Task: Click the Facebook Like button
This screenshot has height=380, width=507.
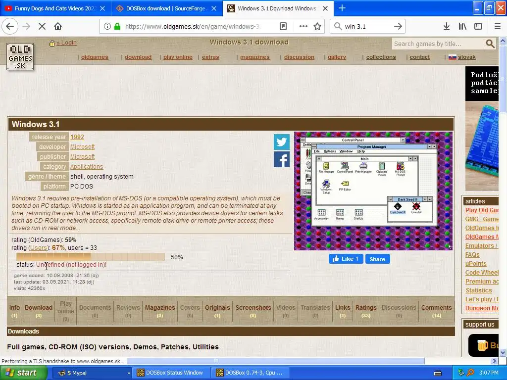Action: point(346,259)
